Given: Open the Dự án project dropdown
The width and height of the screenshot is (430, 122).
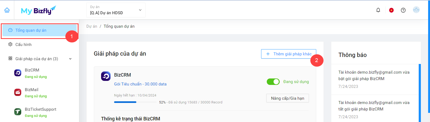Looking at the screenshot, I should tap(116, 10).
